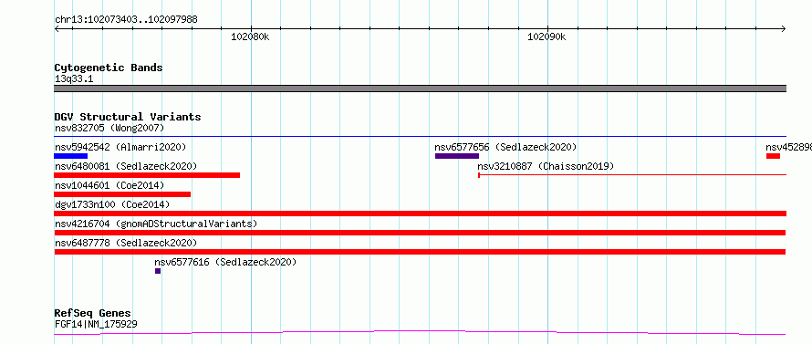The image size is (812, 344).
Task: Click the blue nsv5942542 variant bar
Action: (71, 156)
